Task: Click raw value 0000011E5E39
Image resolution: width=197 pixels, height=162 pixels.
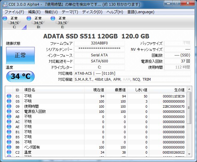Action: [x=174, y=96]
